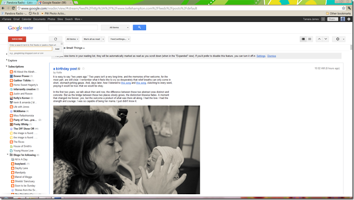
Task: Open the More menu in Google bar
Action: click(78, 19)
